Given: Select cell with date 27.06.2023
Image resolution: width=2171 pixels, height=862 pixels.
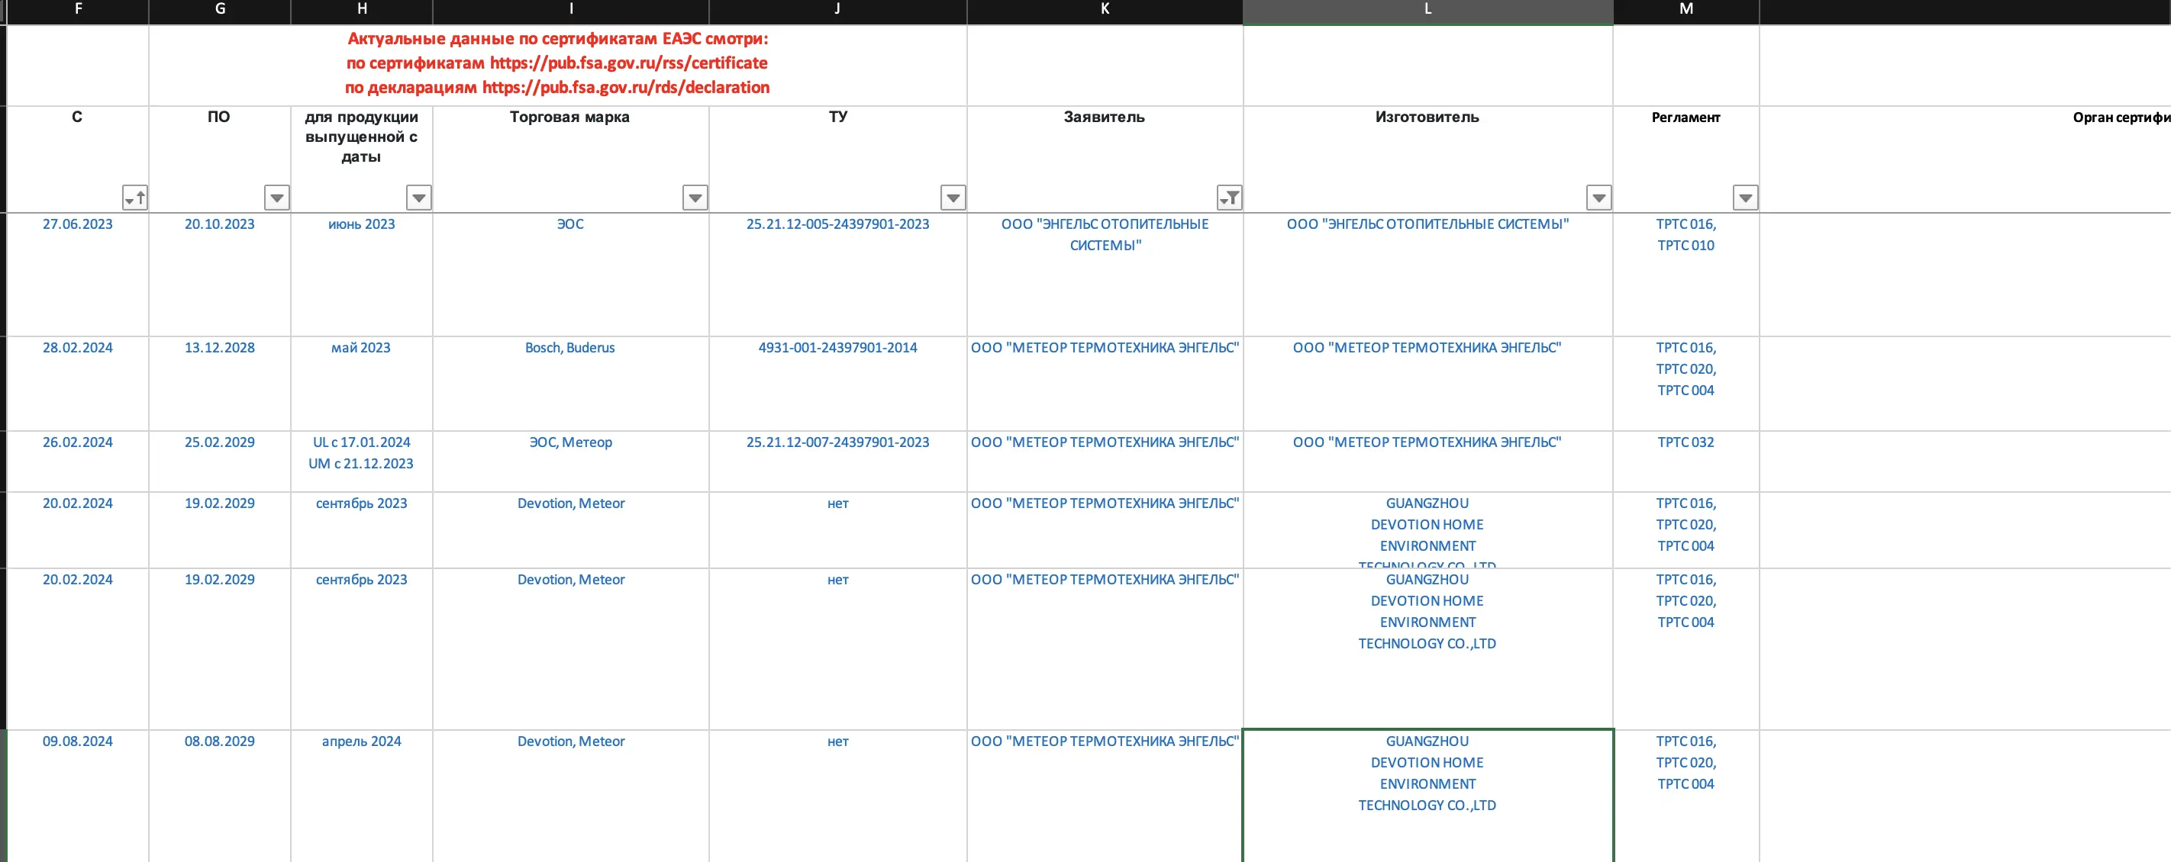Looking at the screenshot, I should 78,275.
